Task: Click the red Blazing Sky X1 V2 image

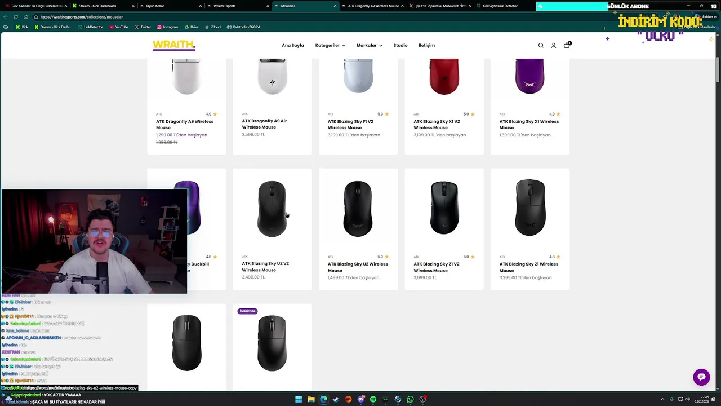Action: coord(444,76)
